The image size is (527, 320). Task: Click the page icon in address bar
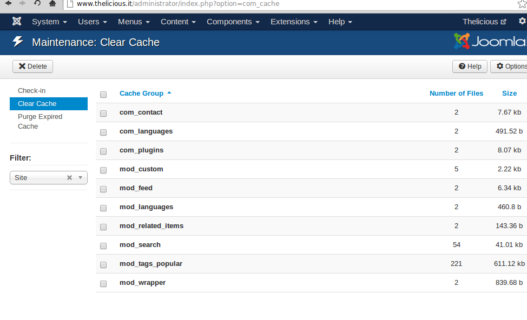click(70, 4)
